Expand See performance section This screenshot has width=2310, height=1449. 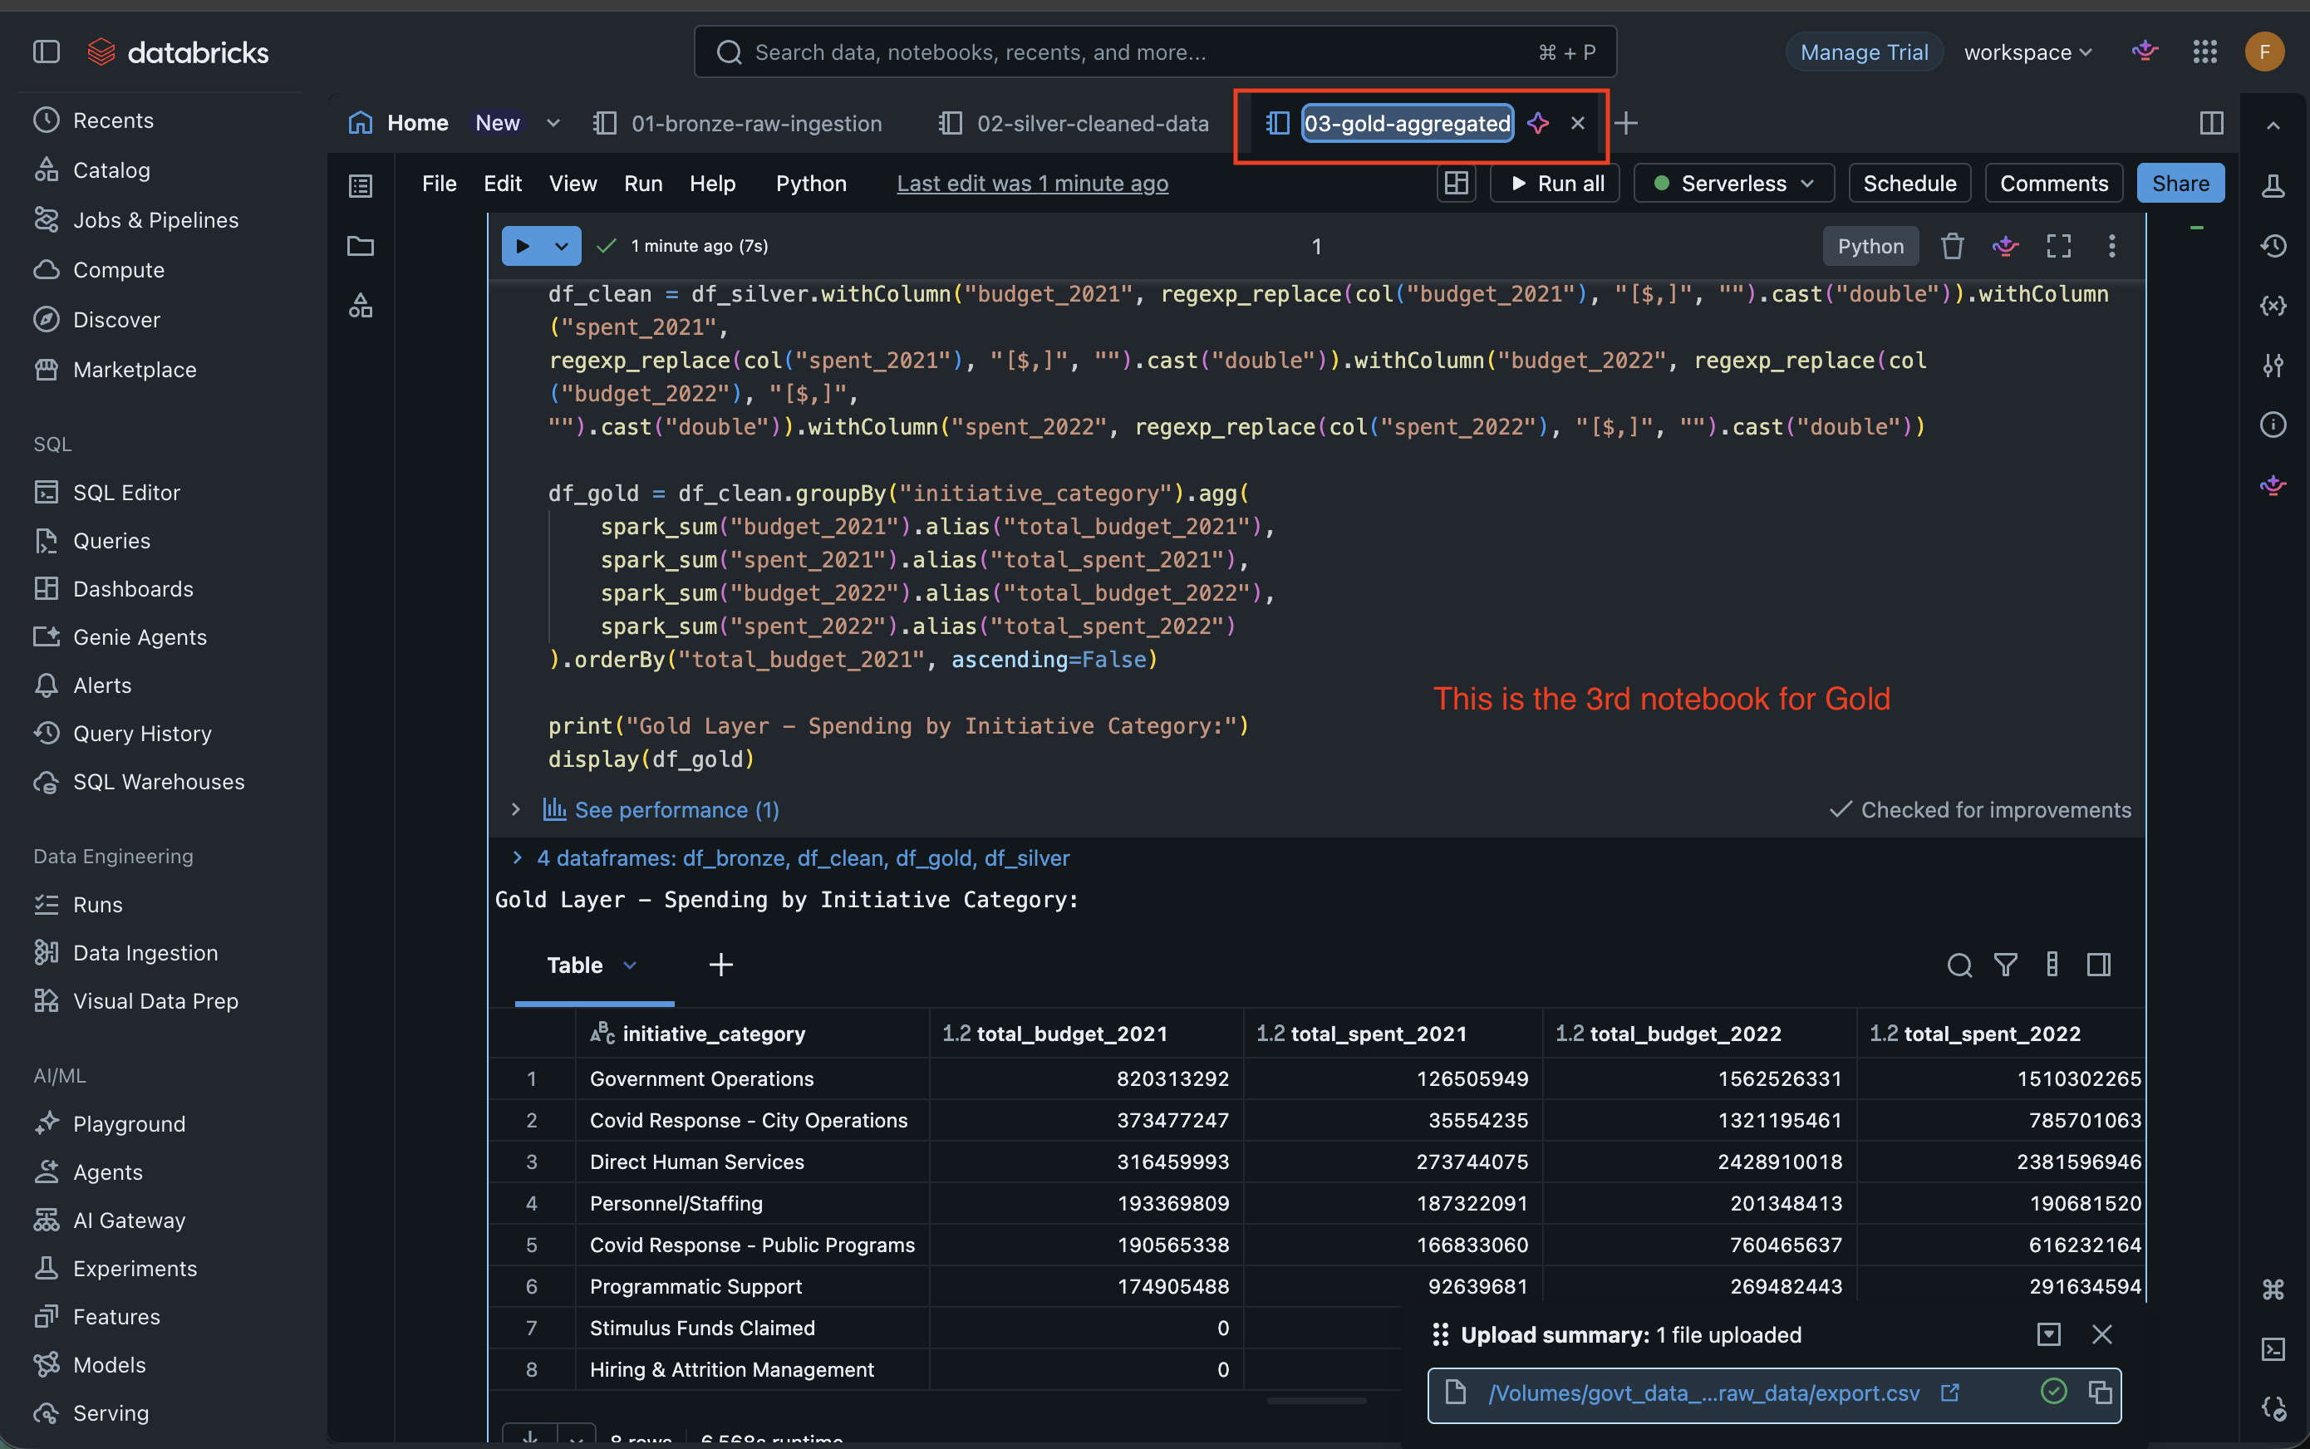516,810
